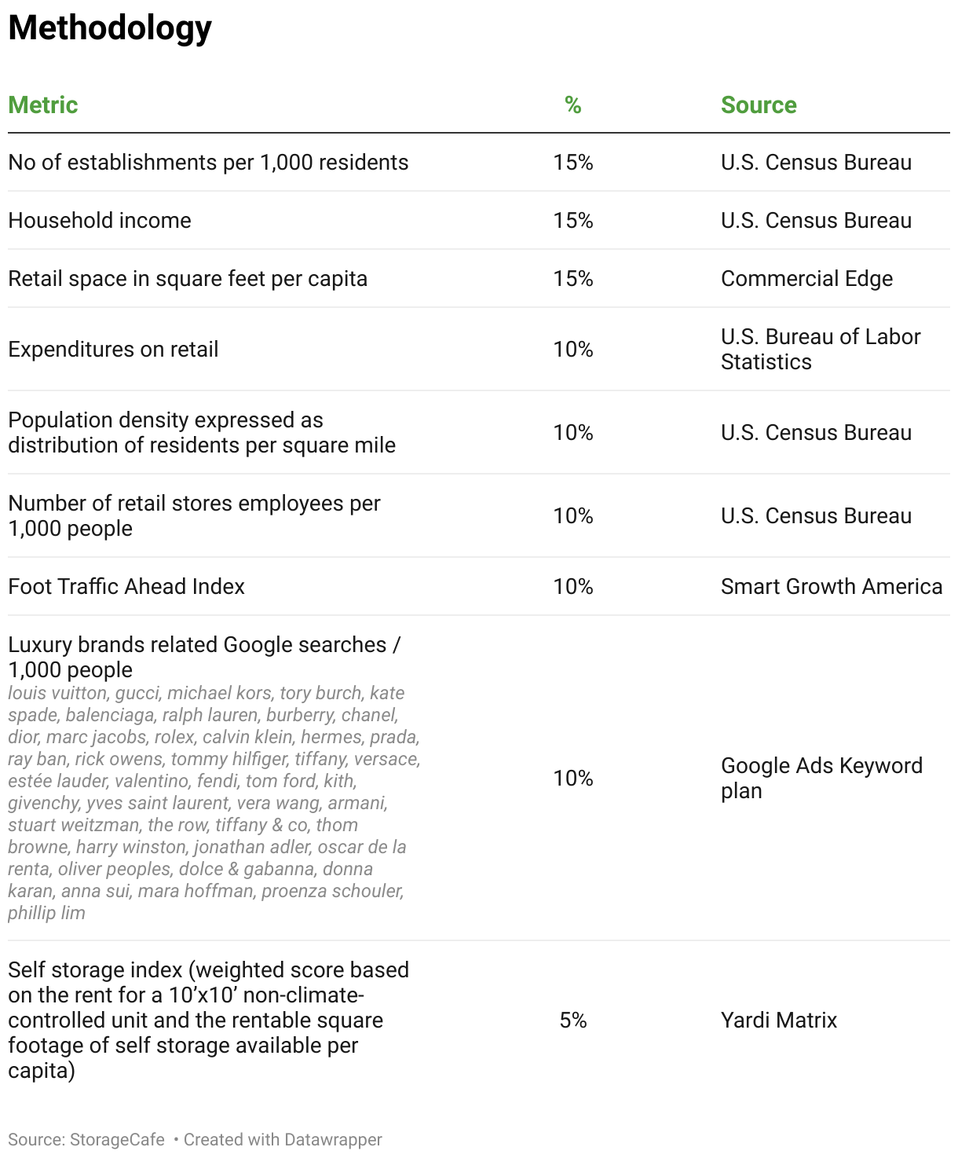Select the Self storage index description
The width and height of the screenshot is (958, 1158).
[208, 1020]
